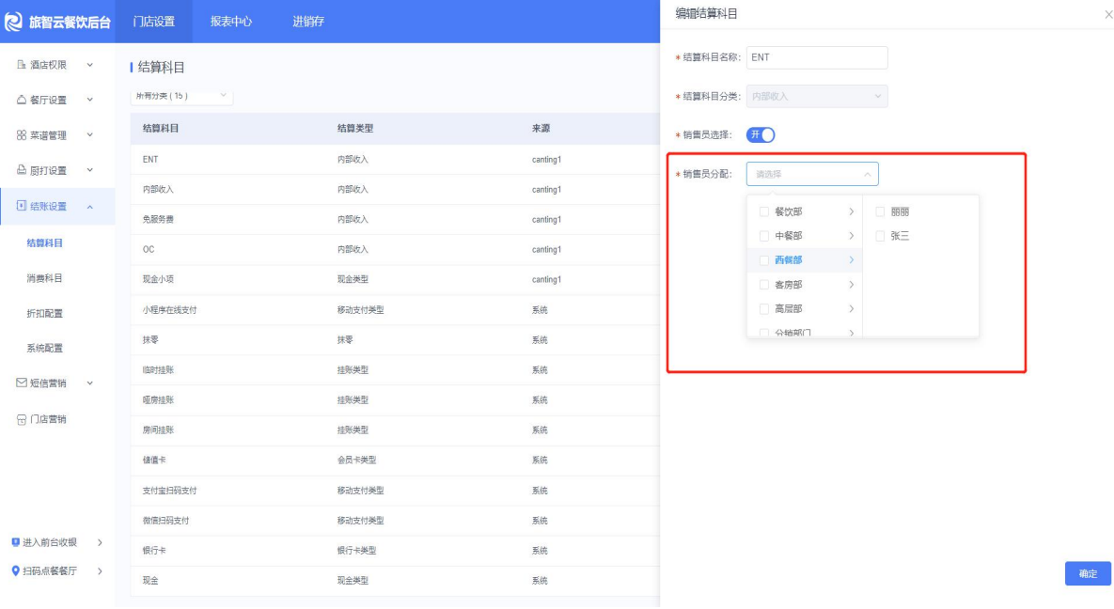Screen dimensions: 1114x609
Task: Click the 门店营销 shop icon
Action: pos(22,420)
